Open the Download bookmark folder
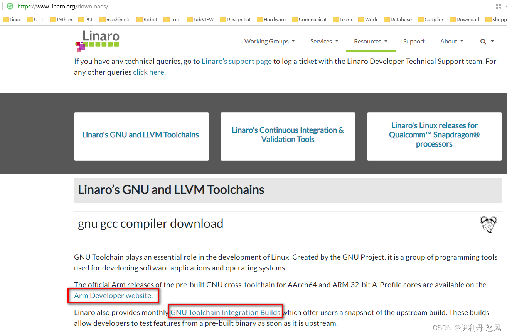 click(x=464, y=19)
